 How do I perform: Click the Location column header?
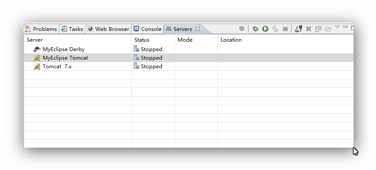(231, 39)
